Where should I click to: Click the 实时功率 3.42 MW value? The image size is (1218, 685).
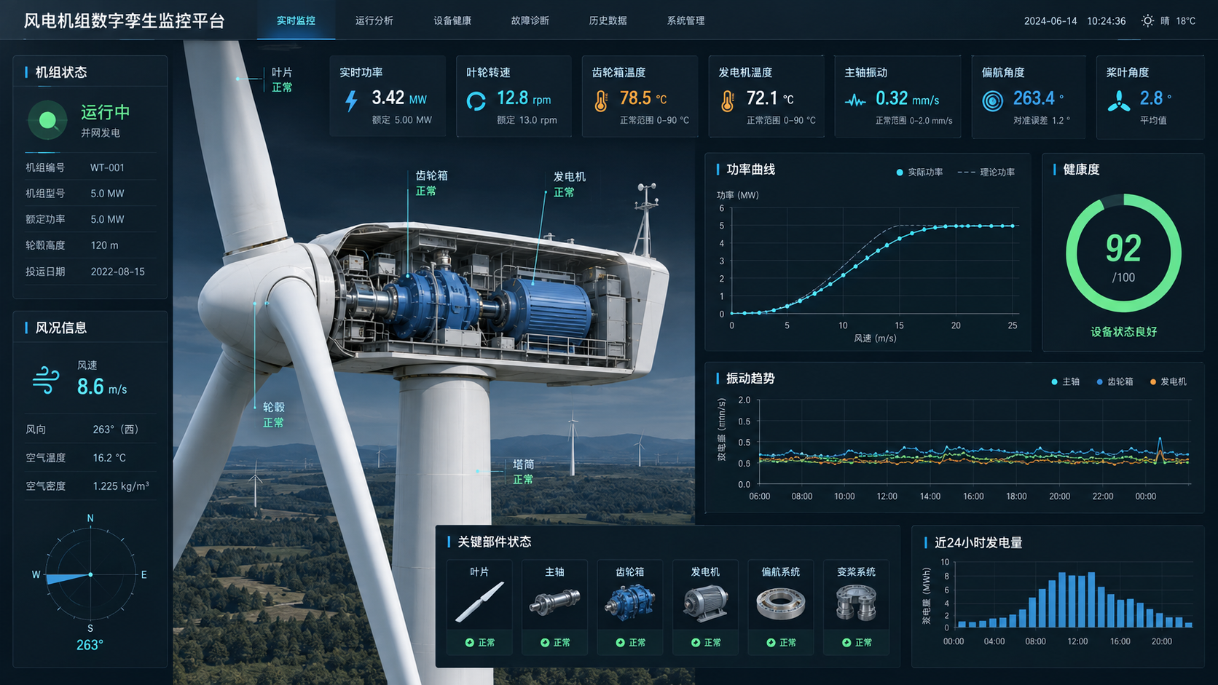(399, 98)
